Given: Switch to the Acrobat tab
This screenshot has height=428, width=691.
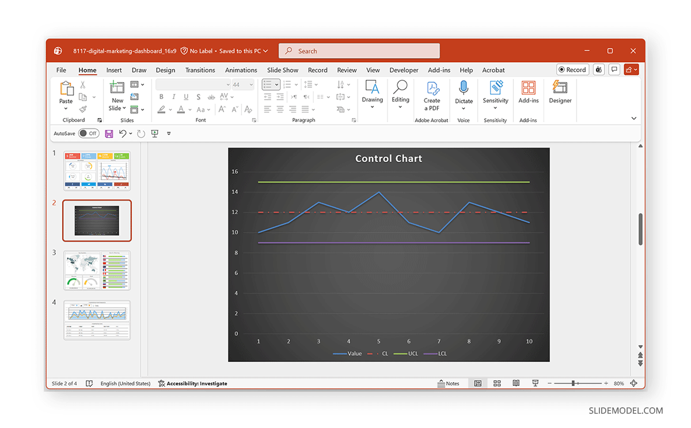Looking at the screenshot, I should pos(493,70).
